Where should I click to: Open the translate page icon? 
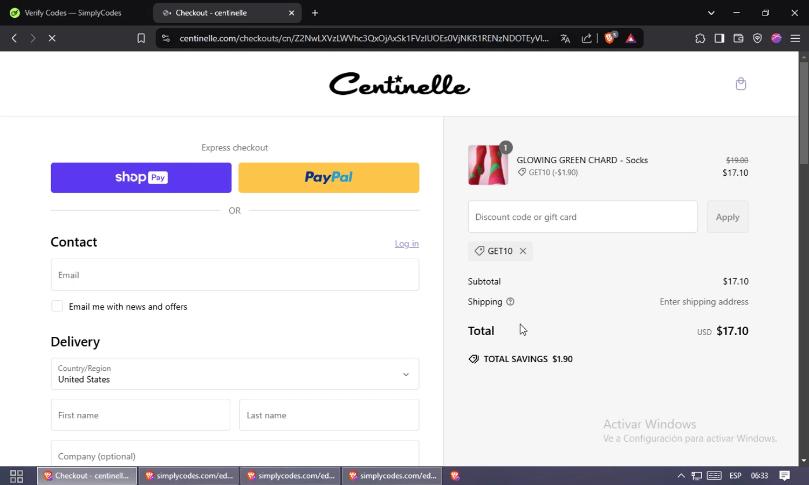coord(565,38)
